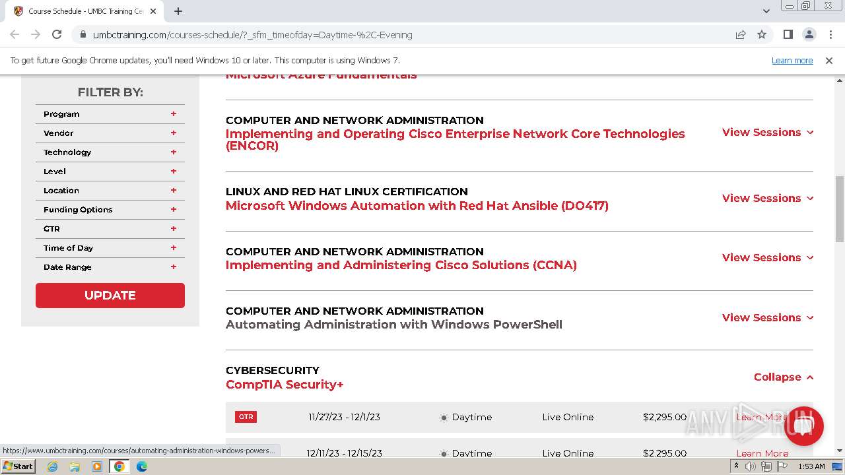Collapse the CompTIA Security+ sessions
This screenshot has height=475, width=845.
(x=784, y=377)
